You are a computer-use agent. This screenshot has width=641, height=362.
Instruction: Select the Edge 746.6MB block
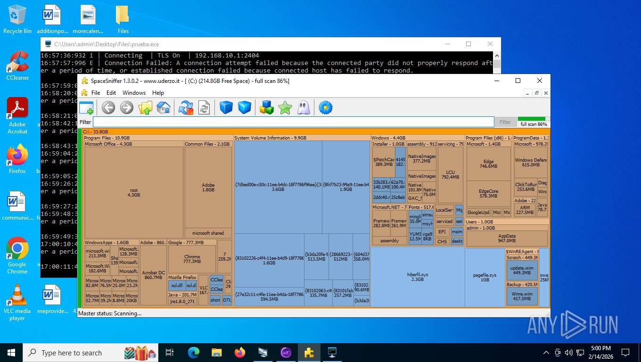pyautogui.click(x=488, y=164)
